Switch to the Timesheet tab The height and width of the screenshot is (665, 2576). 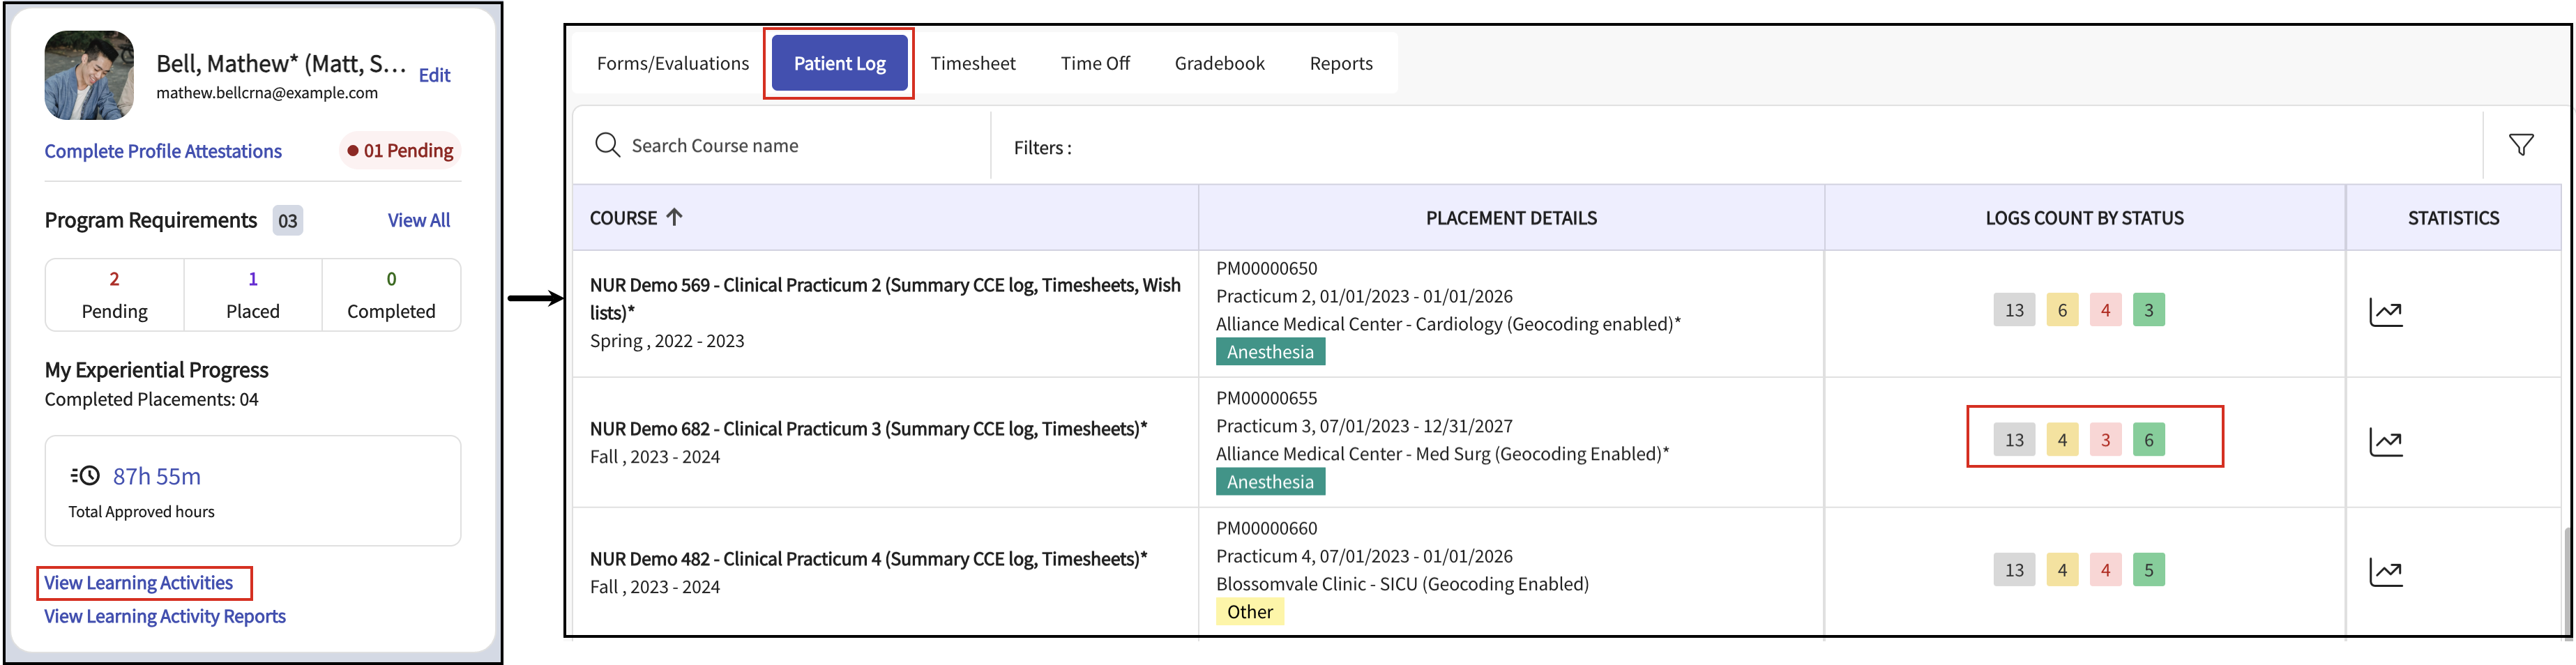point(972,63)
